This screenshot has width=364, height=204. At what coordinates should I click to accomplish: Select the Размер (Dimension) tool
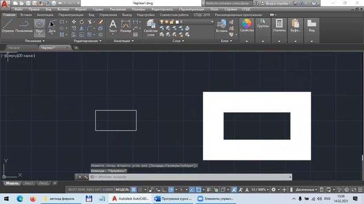(126, 26)
